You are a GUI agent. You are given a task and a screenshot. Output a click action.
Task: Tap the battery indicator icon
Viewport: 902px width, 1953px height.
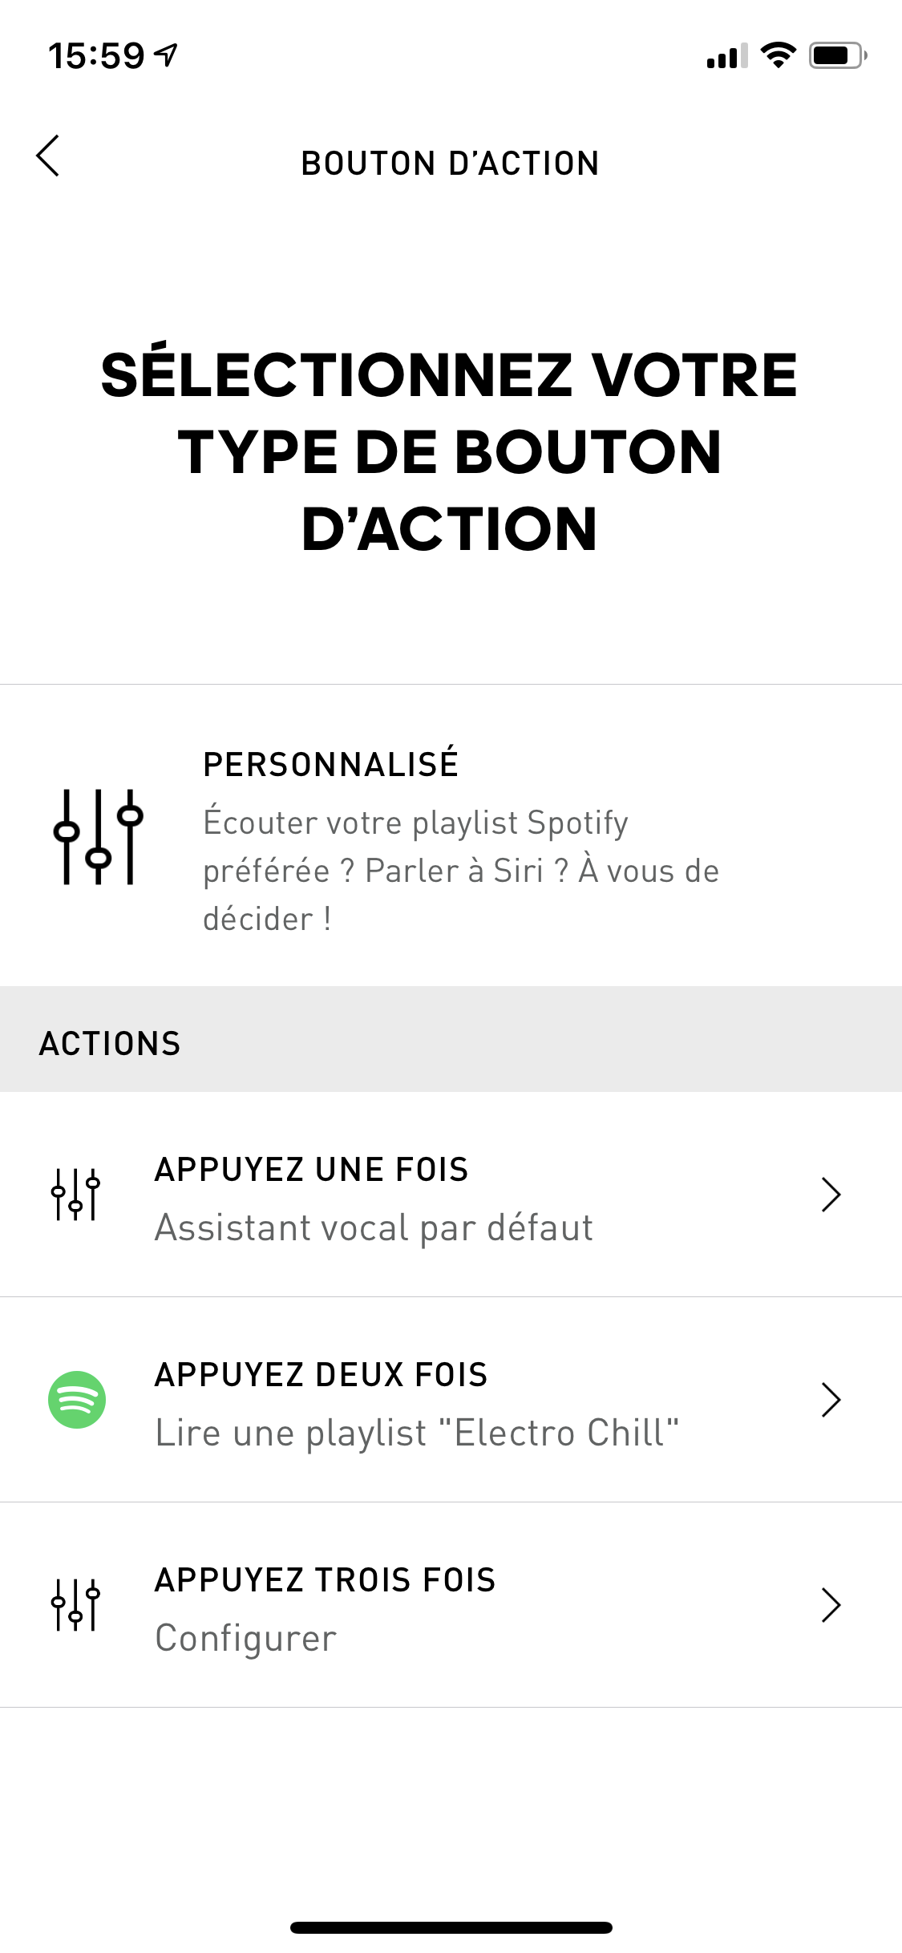838,55
